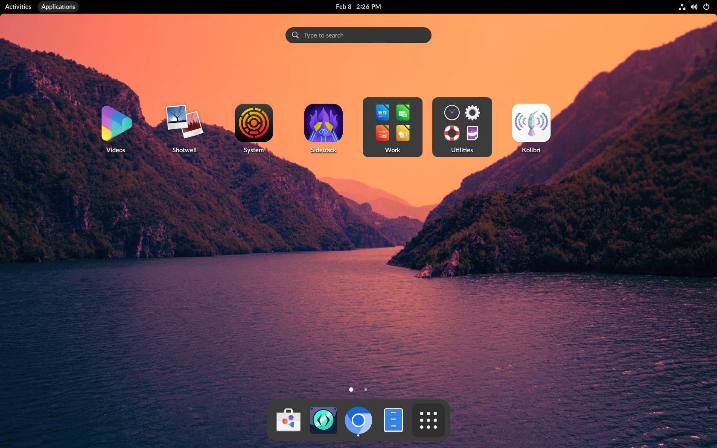Image resolution: width=717 pixels, height=448 pixels.
Task: Switch to the second app page dot
Action: coord(365,390)
